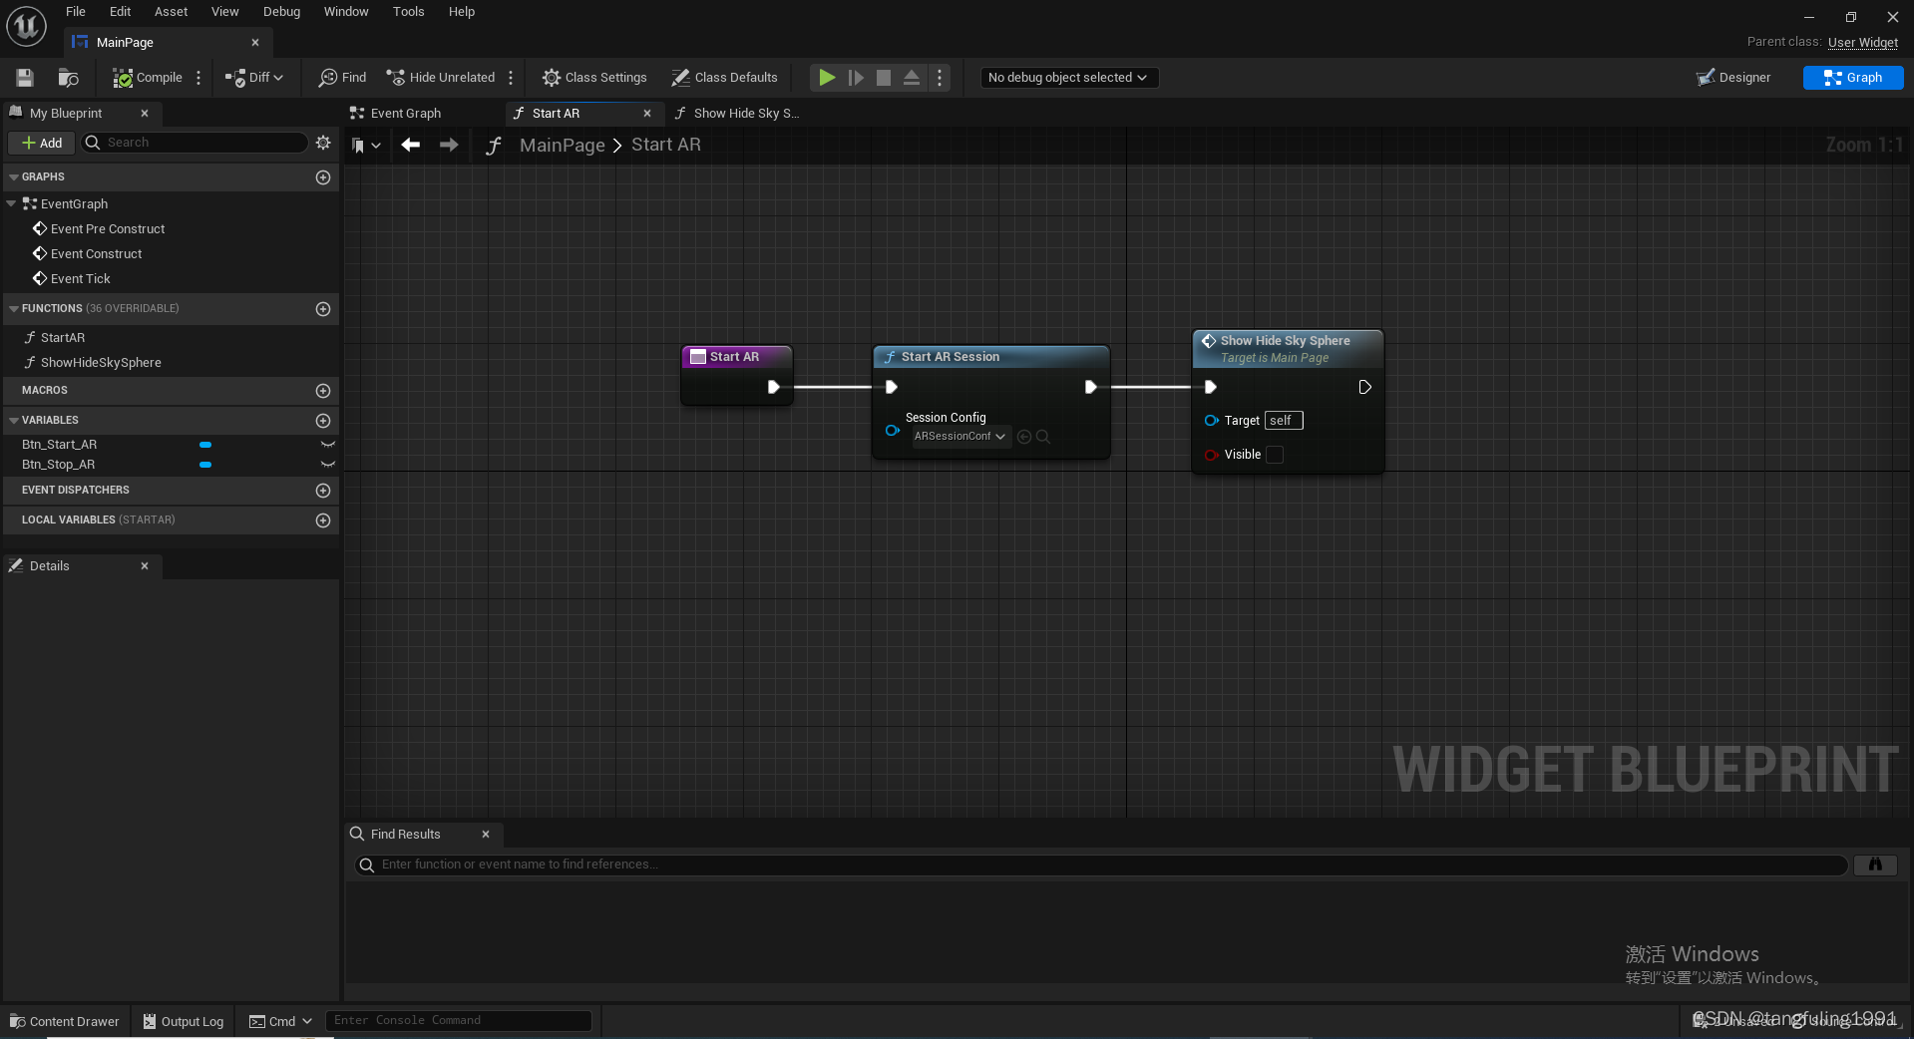
Task: Select Event Pre Construct
Action: (x=108, y=229)
